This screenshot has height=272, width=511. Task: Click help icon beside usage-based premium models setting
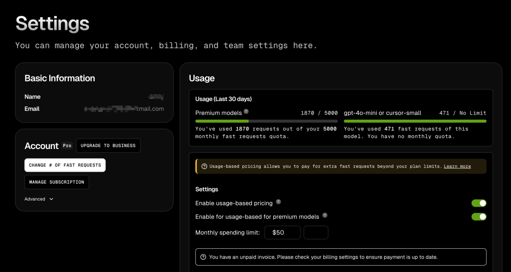pos(325,215)
